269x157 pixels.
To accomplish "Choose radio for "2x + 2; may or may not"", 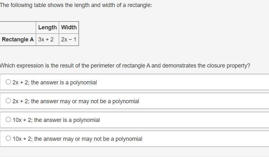I will 8,101.
